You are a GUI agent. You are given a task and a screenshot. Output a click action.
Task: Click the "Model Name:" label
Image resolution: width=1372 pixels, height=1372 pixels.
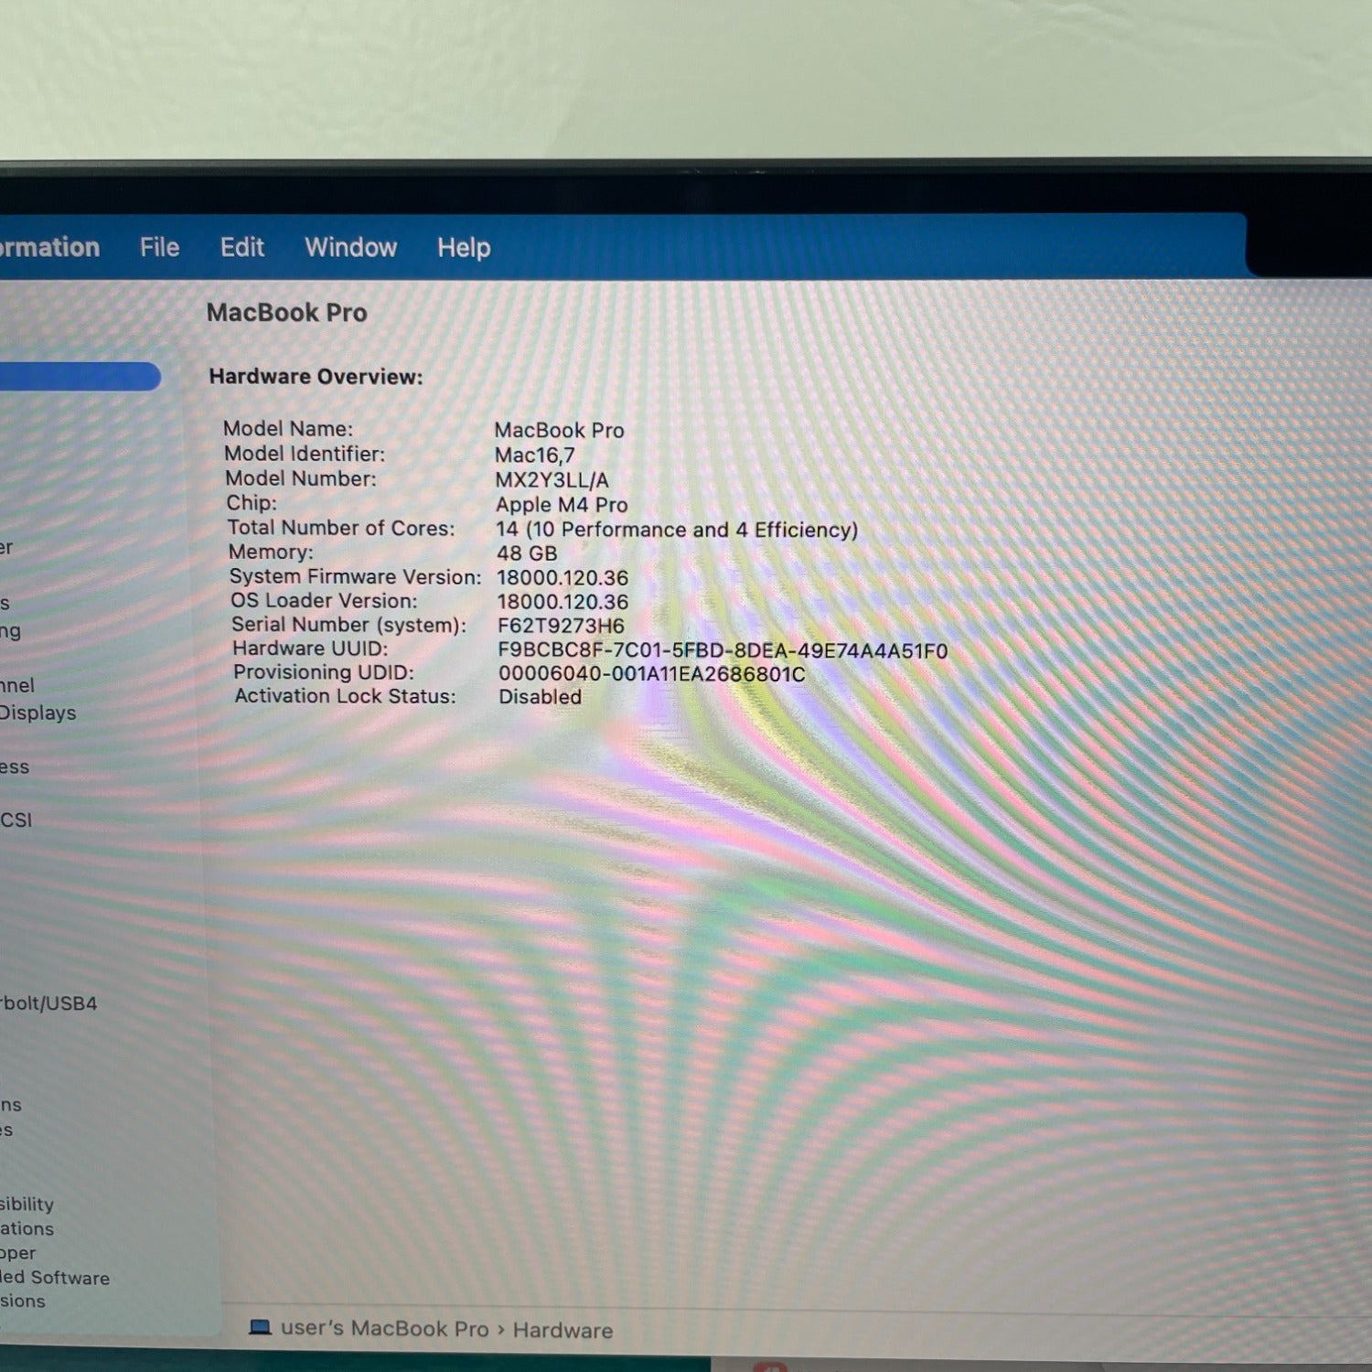pos(288,428)
